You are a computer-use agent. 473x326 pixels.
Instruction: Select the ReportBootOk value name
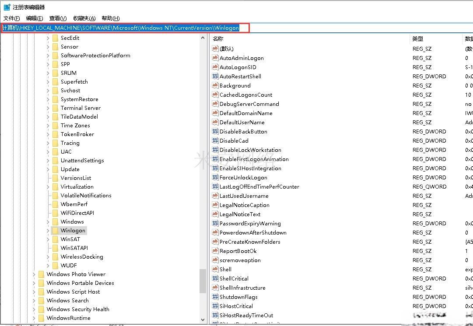[238, 251]
